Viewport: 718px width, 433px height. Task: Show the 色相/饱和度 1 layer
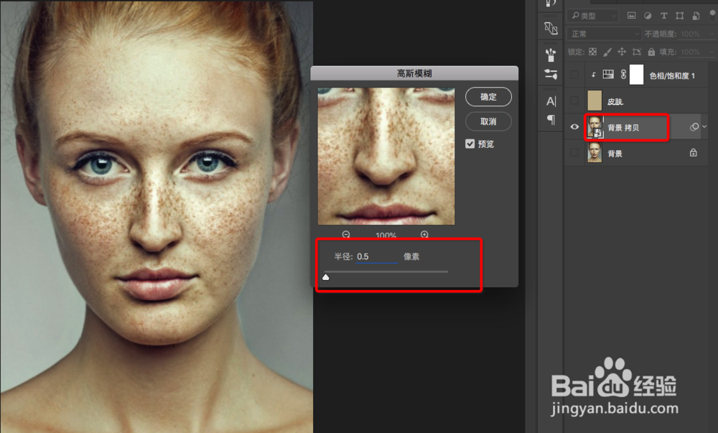click(x=574, y=75)
